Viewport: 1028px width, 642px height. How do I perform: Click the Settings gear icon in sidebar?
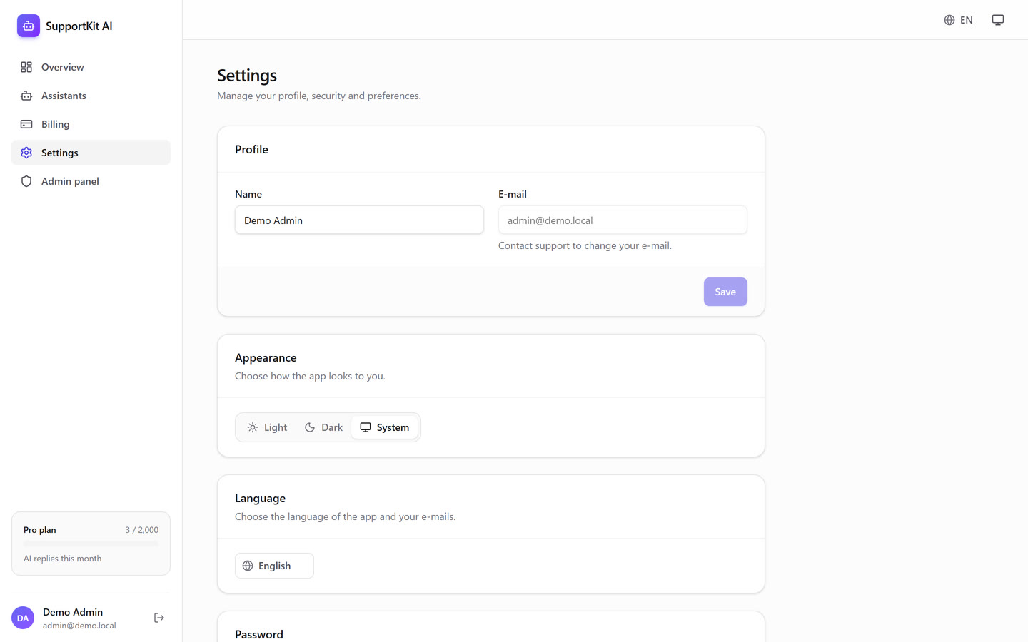click(26, 153)
